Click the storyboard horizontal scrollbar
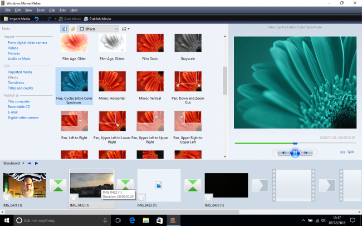Image resolution: width=362 pixels, height=226 pixels. 122,212
